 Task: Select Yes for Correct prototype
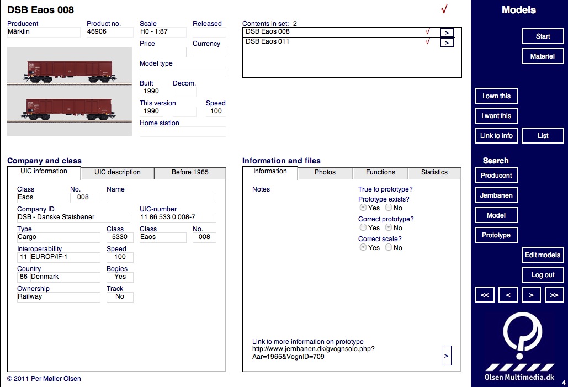click(363, 227)
